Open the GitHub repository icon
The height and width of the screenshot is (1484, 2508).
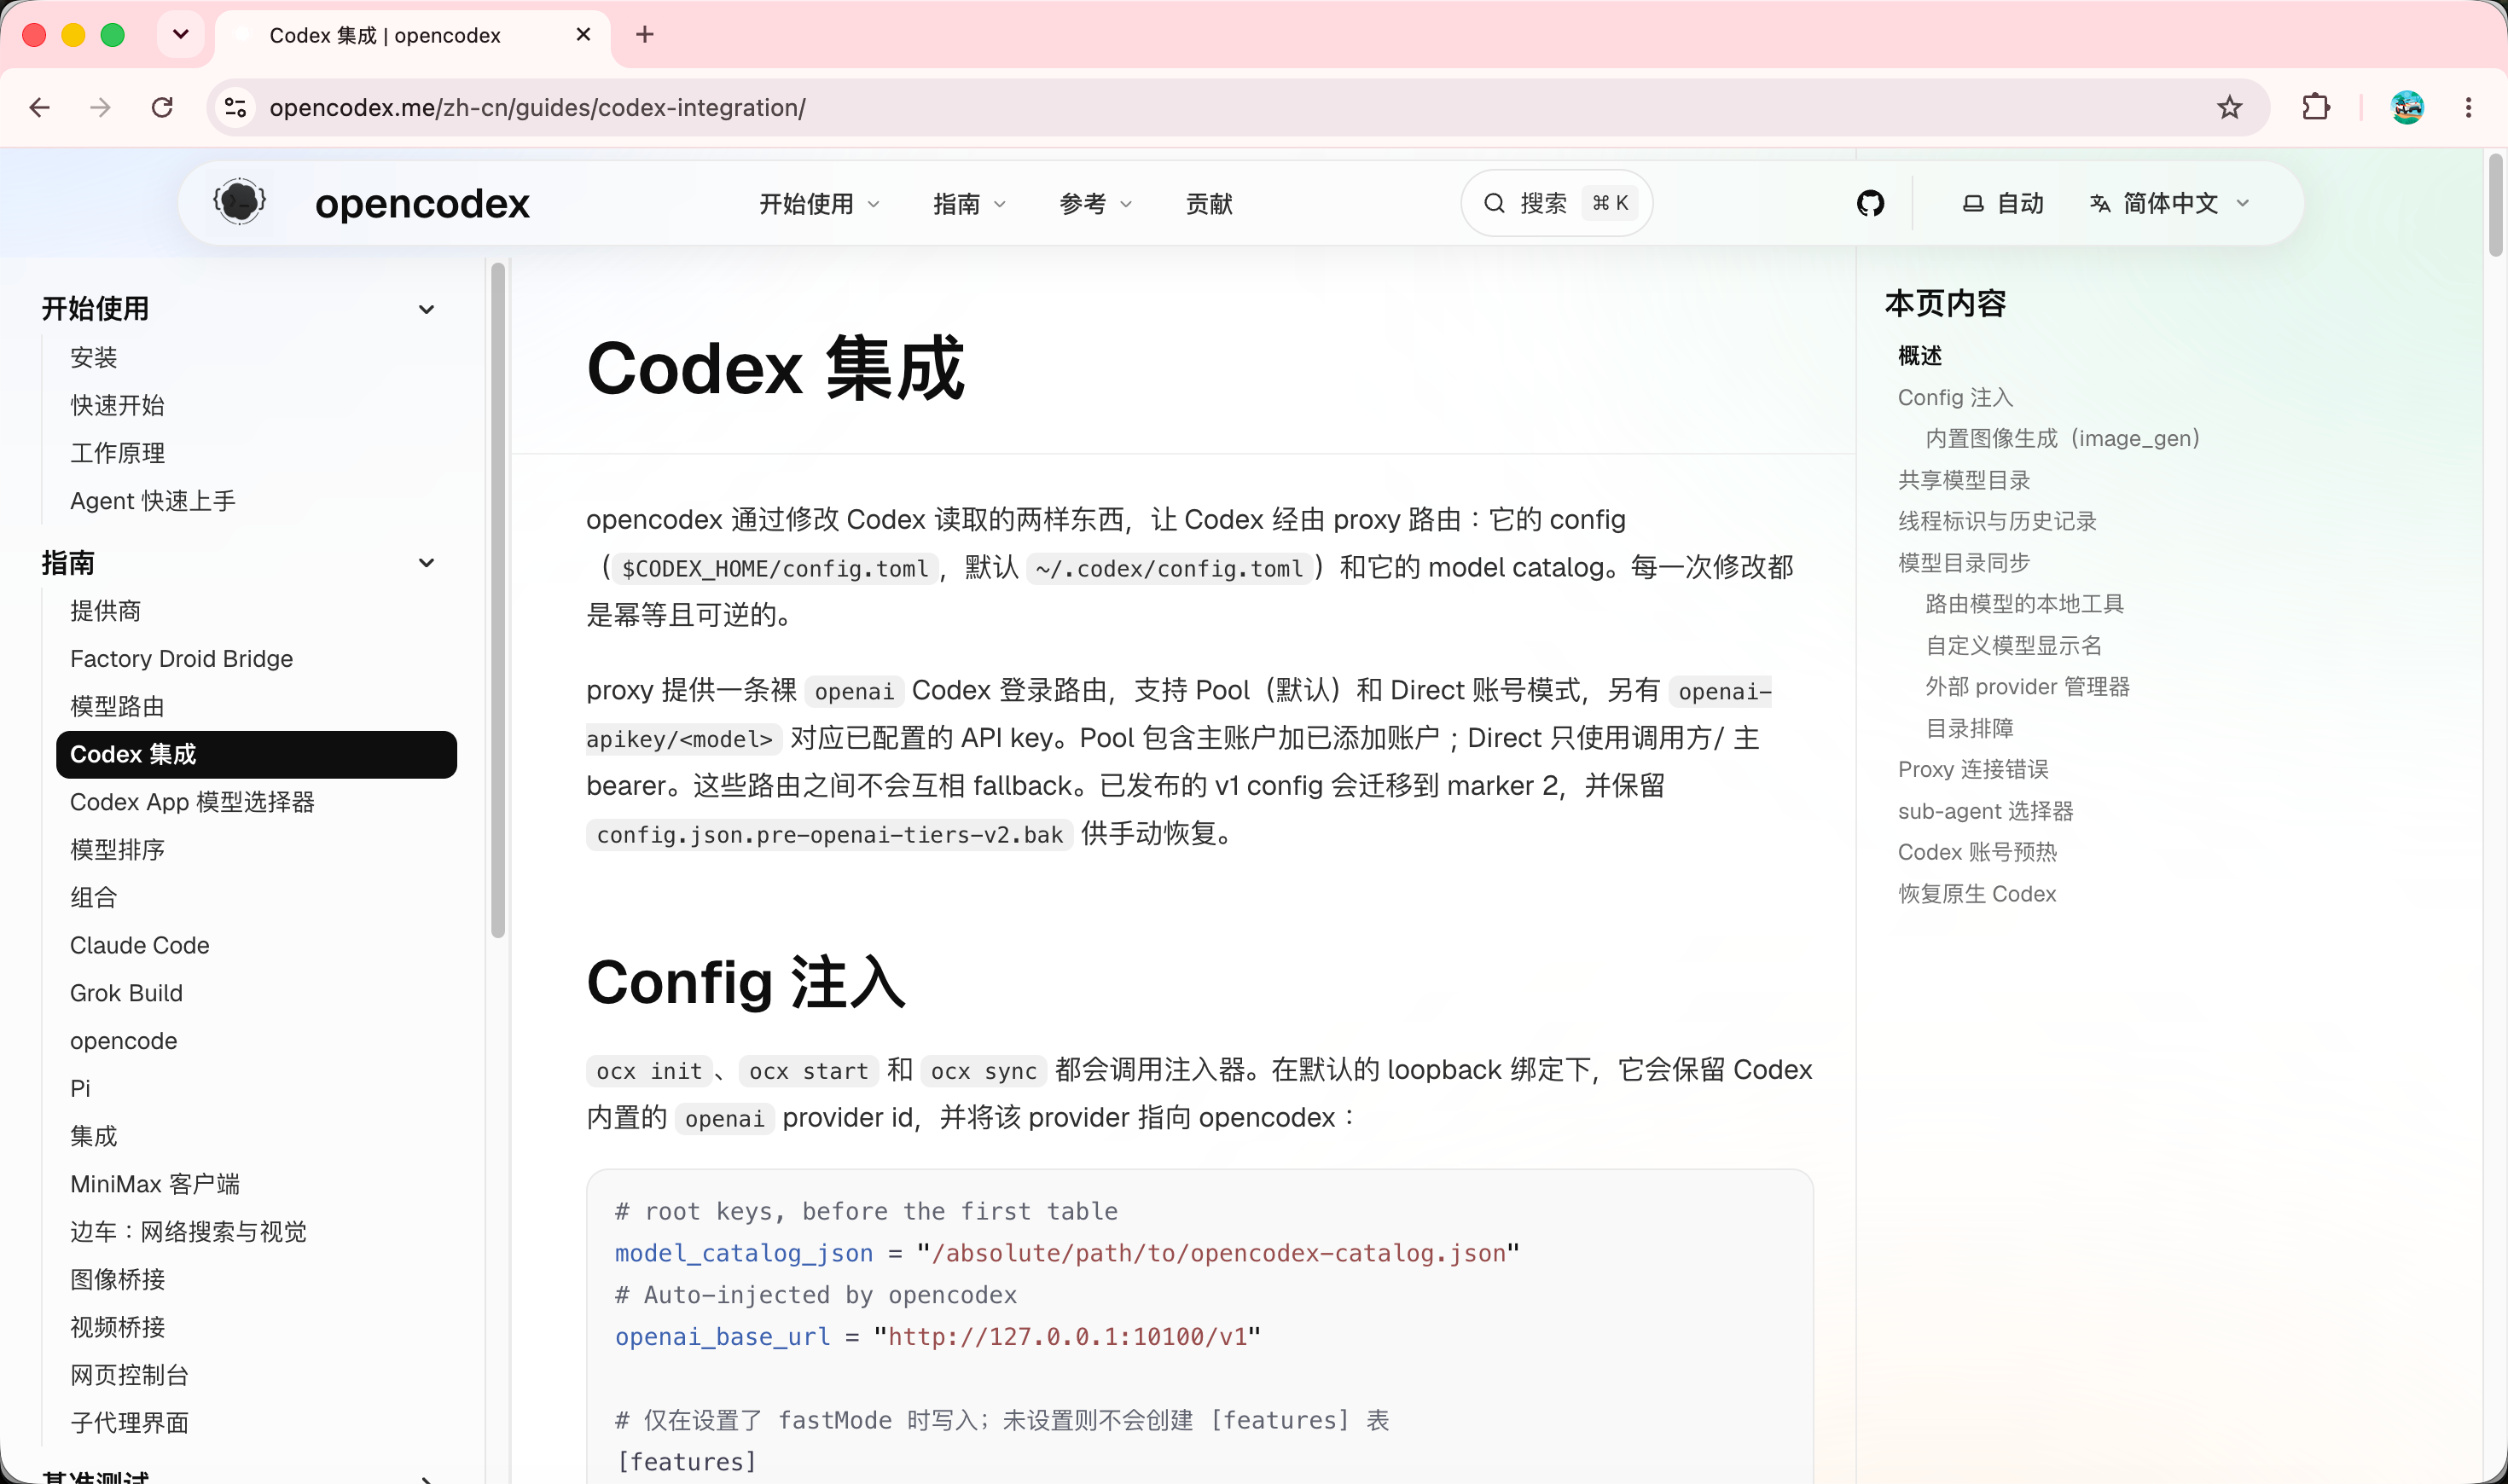[1870, 203]
